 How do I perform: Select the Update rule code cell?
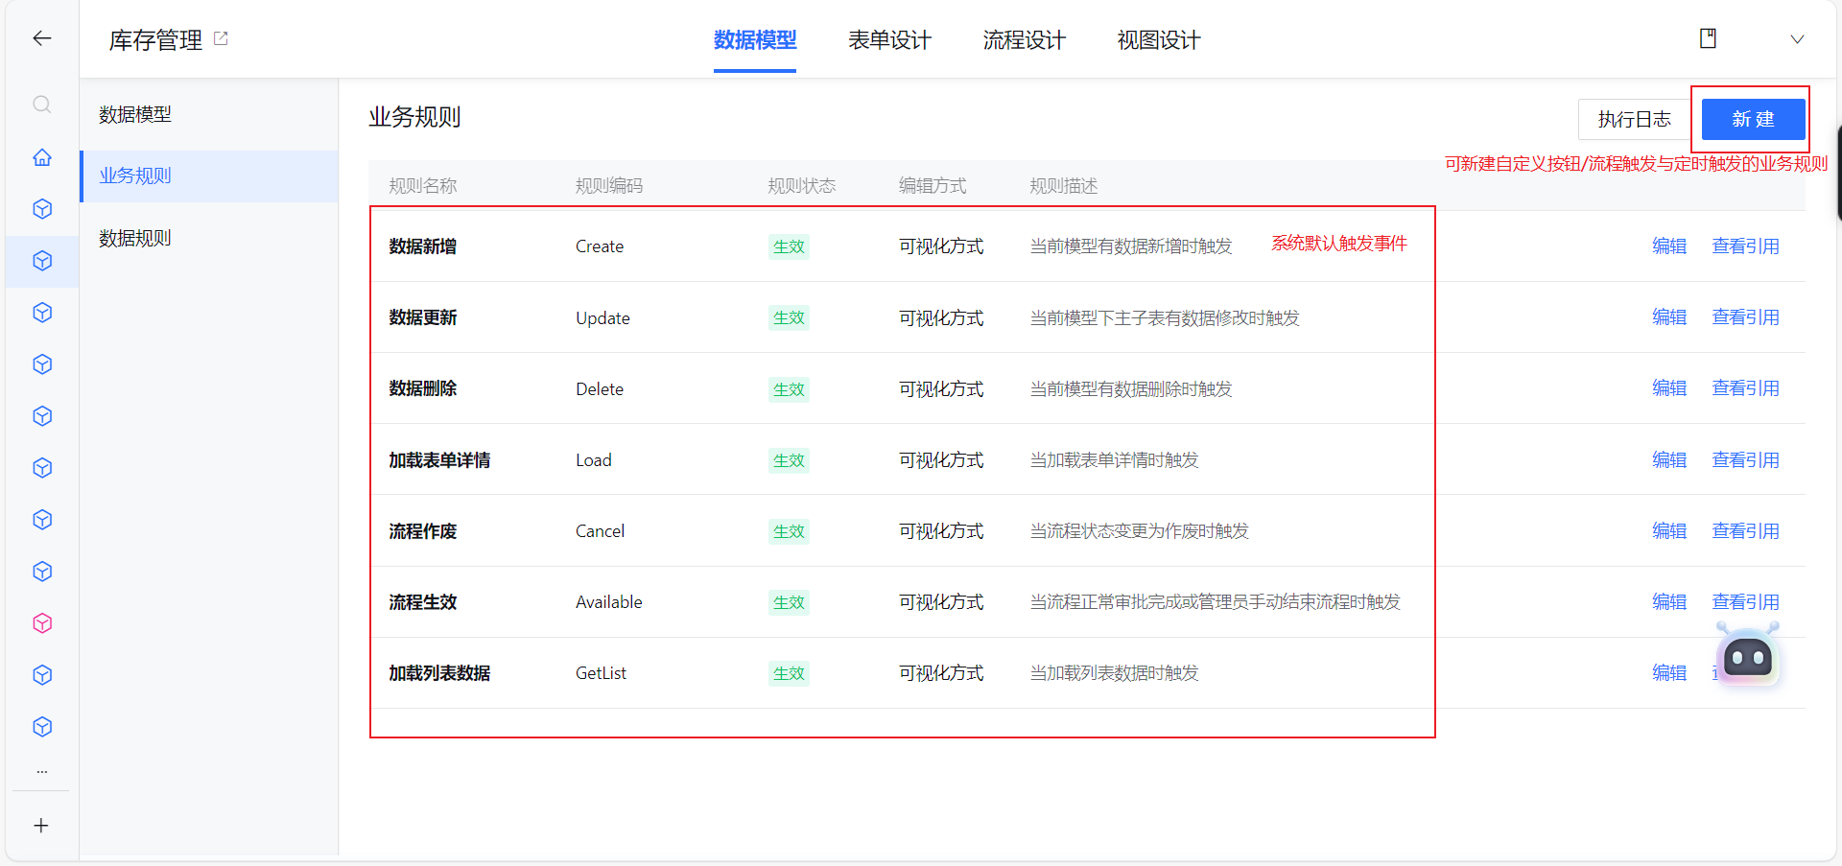(x=602, y=318)
